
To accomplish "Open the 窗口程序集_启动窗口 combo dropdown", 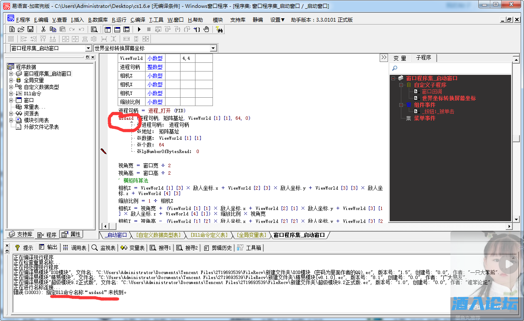I will click(87, 48).
